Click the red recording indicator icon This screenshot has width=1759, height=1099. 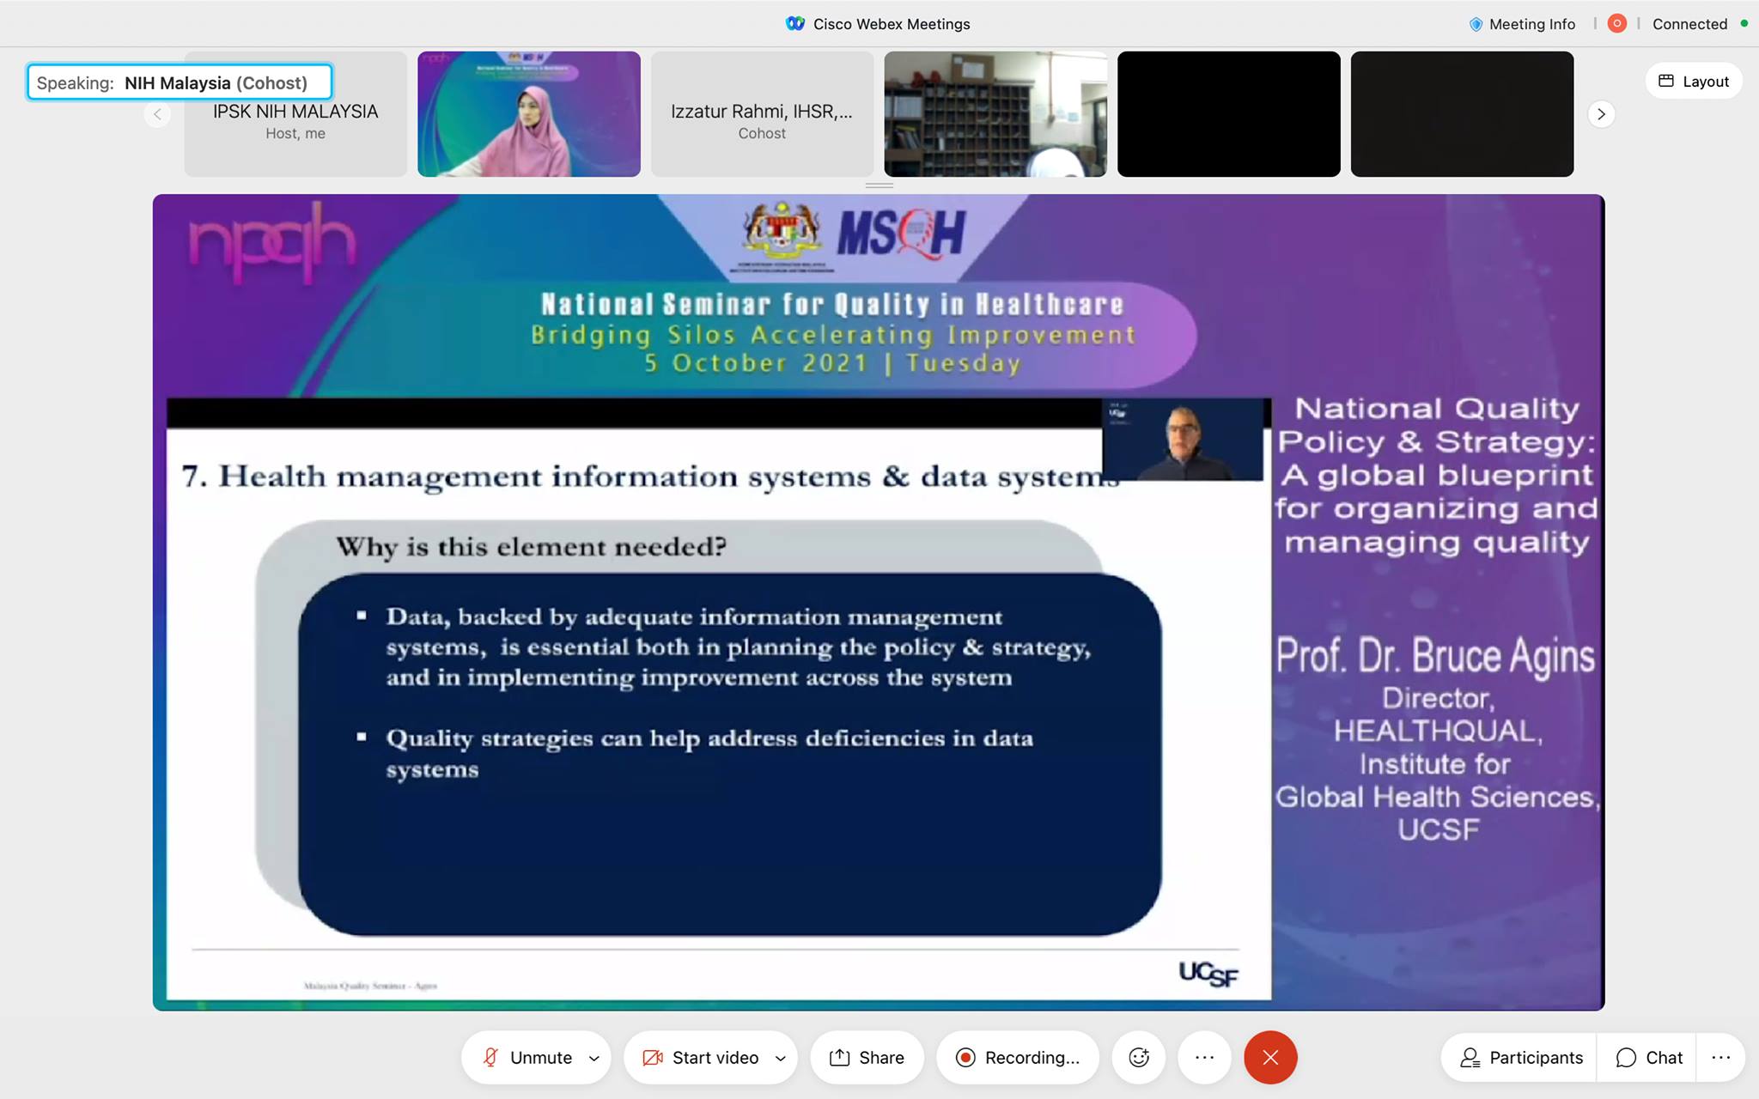(x=1616, y=24)
